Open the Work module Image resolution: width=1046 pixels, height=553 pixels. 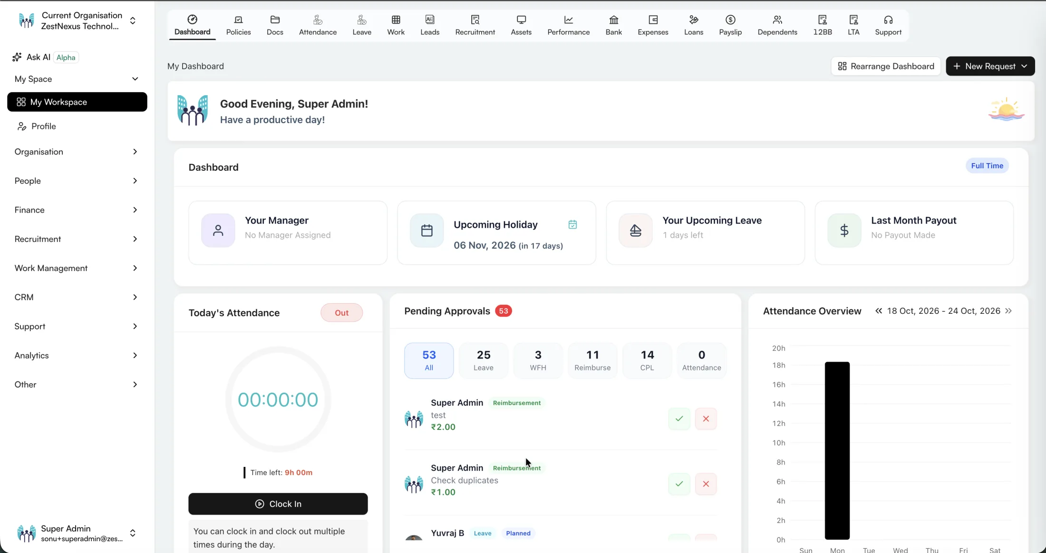(396, 25)
